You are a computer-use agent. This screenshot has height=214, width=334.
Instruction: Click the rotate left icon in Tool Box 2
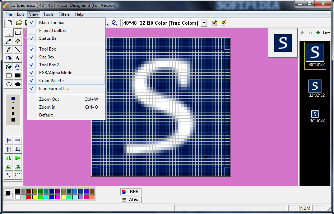[x=9, y=167]
